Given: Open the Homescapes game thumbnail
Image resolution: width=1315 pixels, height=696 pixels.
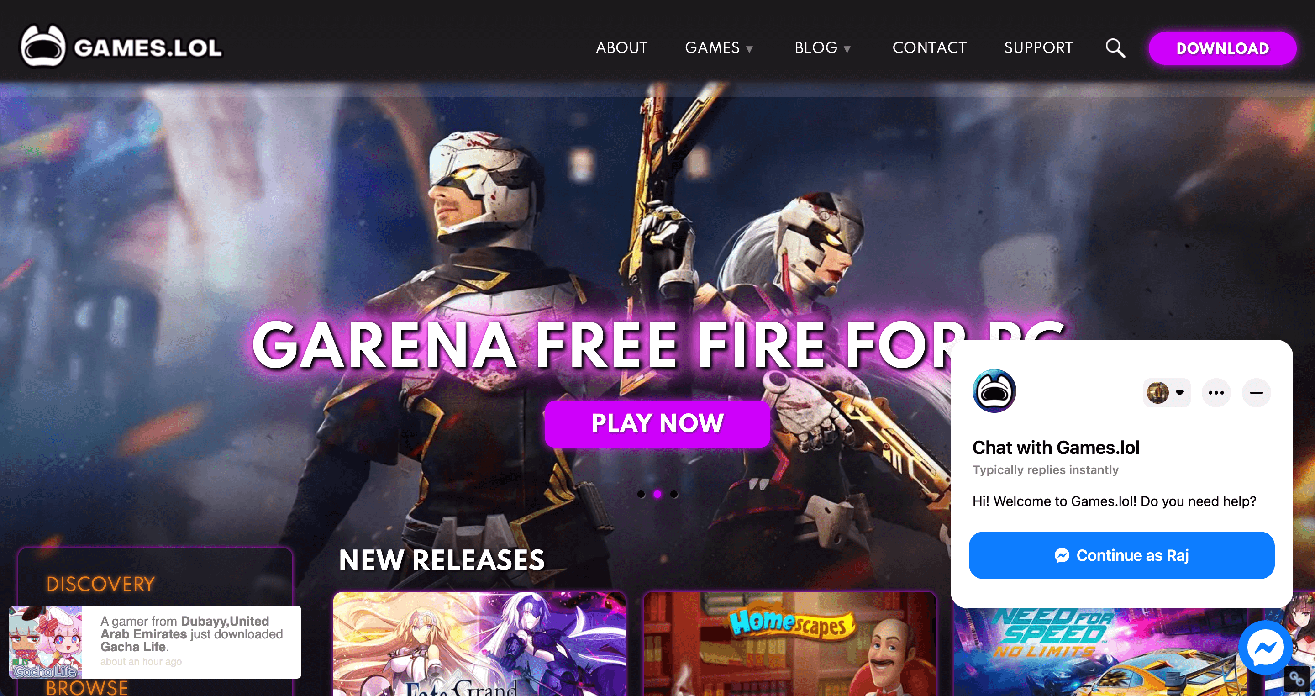Looking at the screenshot, I should pos(789,643).
